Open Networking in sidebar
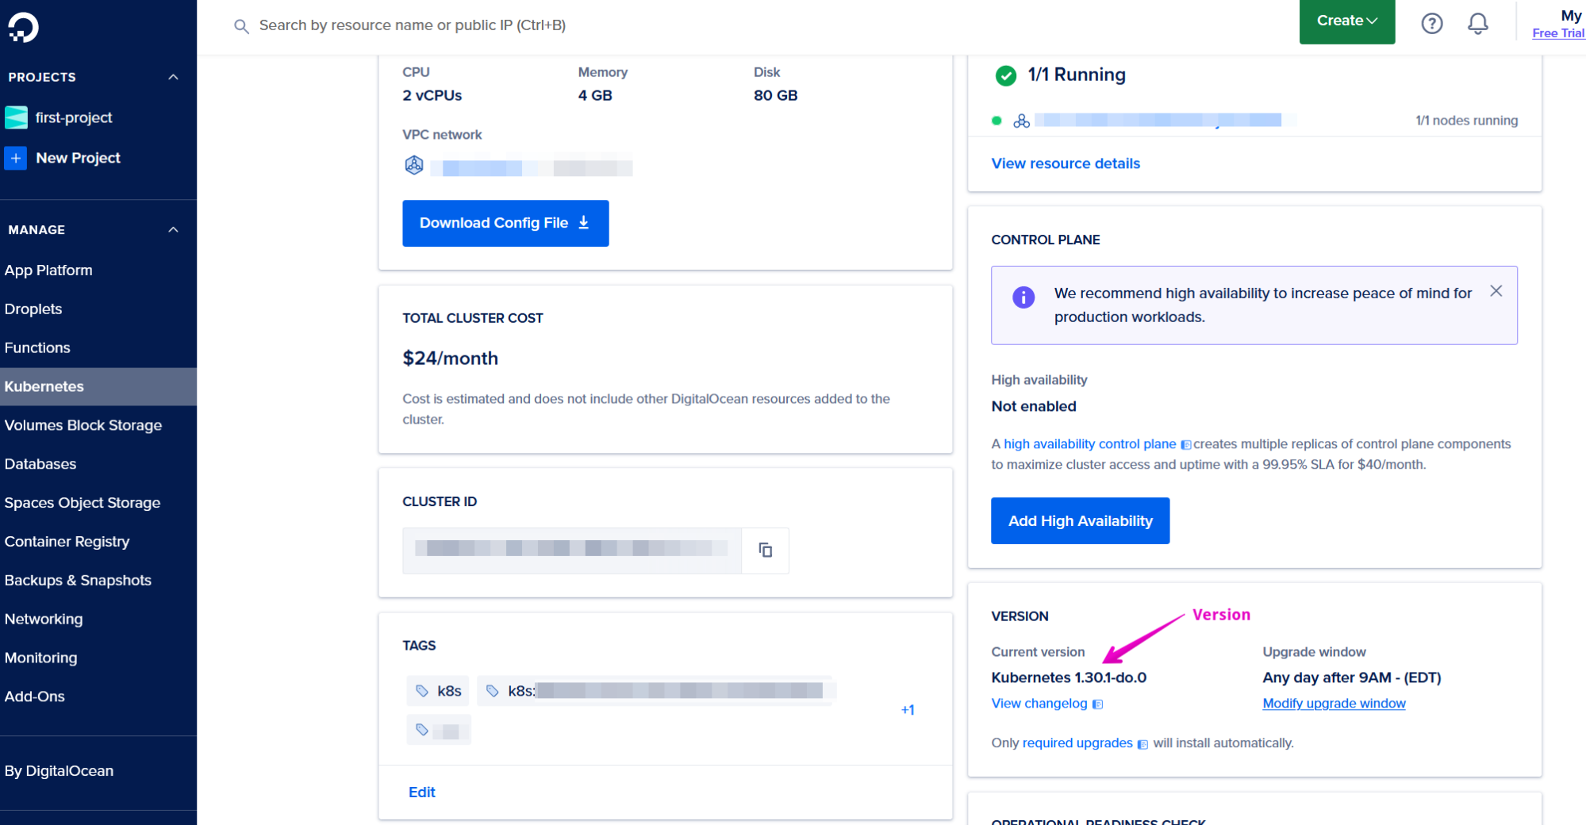Viewport: 1586px width, 825px height. (x=44, y=620)
